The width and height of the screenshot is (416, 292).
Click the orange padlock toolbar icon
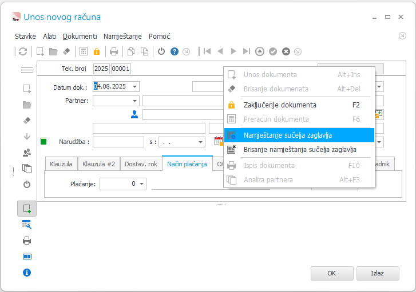point(97,51)
